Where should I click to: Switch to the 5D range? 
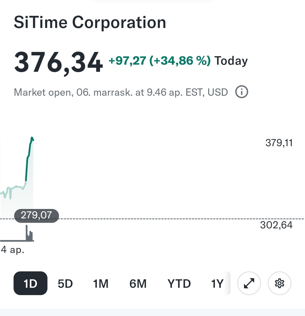tap(65, 283)
